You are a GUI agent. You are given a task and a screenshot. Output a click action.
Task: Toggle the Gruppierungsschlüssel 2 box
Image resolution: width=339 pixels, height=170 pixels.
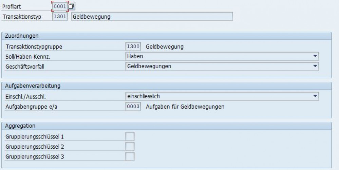click(x=130, y=147)
